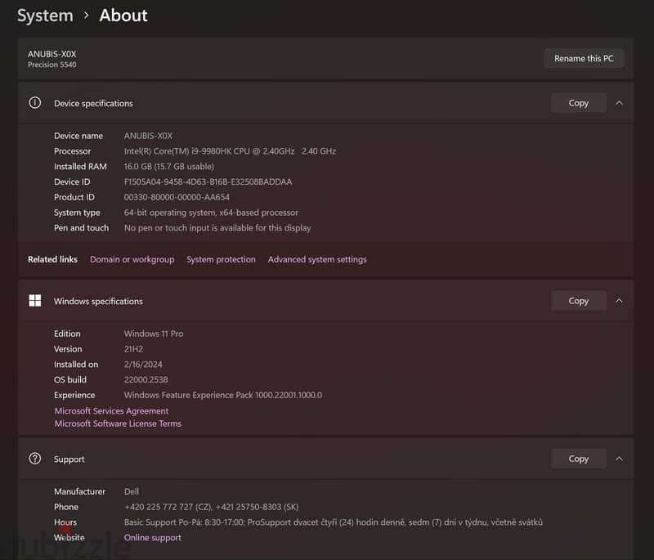Open the Online support link
The image size is (654, 560).
[153, 537]
